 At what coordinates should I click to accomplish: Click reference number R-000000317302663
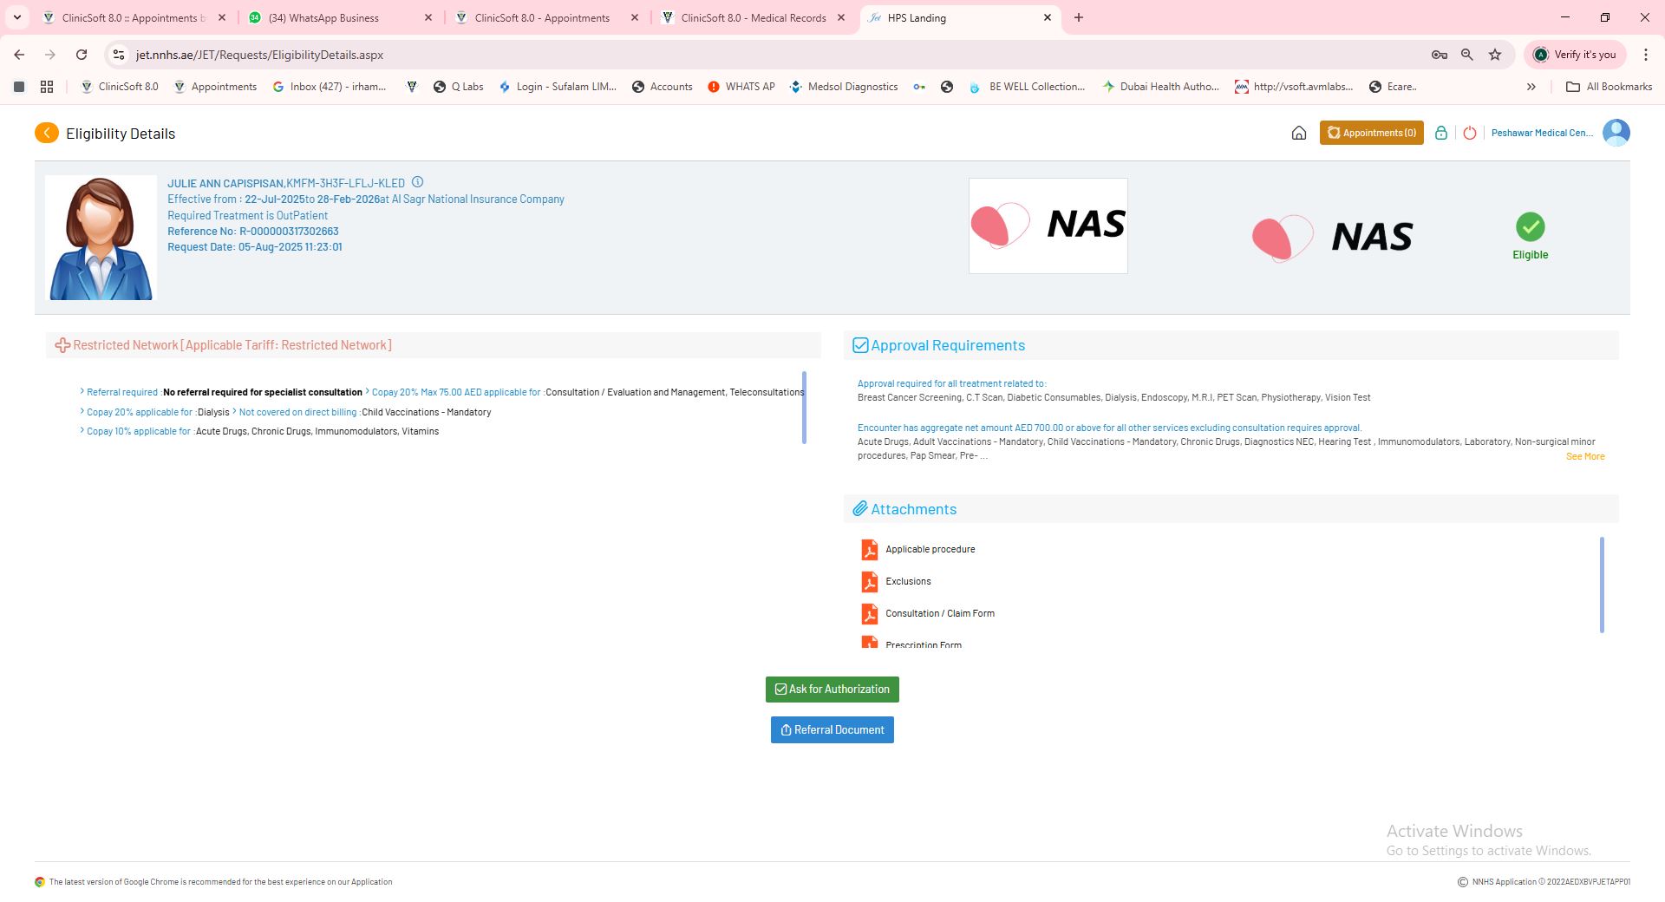(289, 232)
